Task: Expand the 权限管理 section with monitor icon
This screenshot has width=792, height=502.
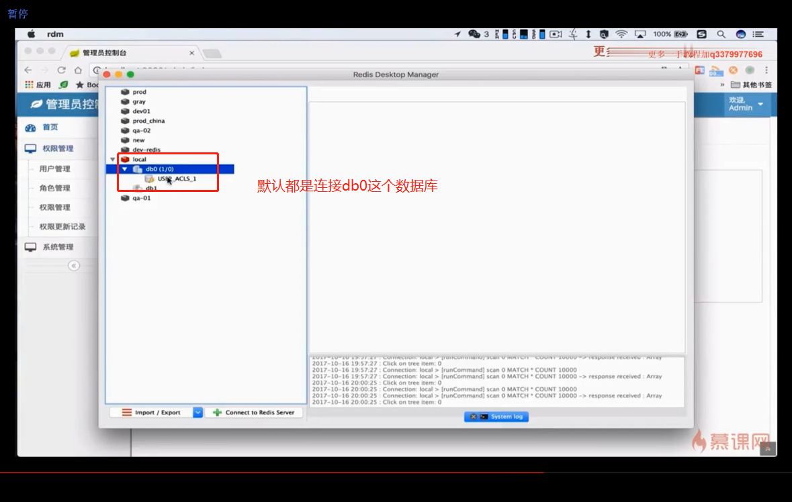Action: point(50,148)
